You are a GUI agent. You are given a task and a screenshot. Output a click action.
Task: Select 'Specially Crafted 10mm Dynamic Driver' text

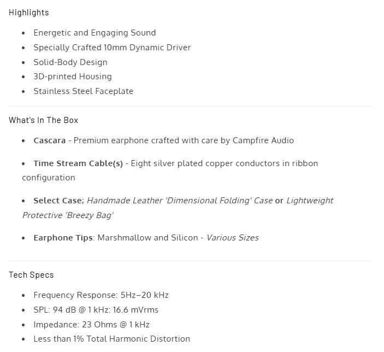point(112,48)
